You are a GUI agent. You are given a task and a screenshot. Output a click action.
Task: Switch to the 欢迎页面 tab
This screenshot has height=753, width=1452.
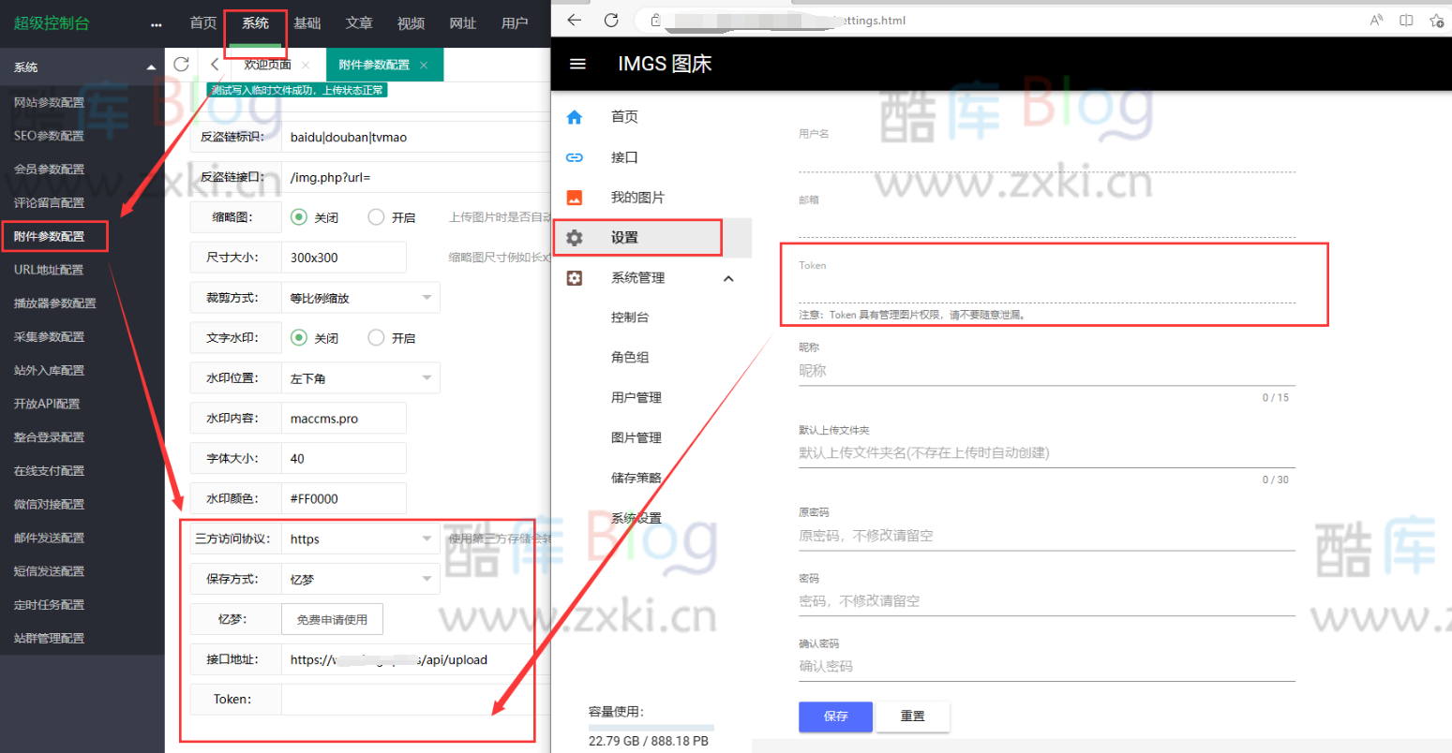269,65
